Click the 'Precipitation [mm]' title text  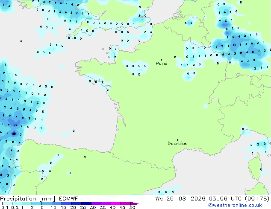[28, 199]
